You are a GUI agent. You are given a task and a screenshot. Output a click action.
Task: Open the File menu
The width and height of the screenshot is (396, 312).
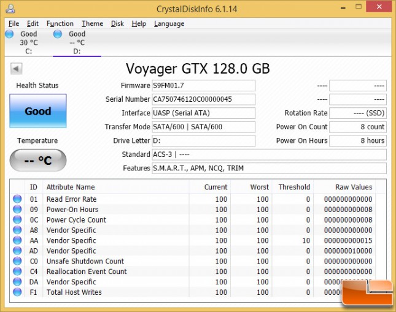click(14, 23)
